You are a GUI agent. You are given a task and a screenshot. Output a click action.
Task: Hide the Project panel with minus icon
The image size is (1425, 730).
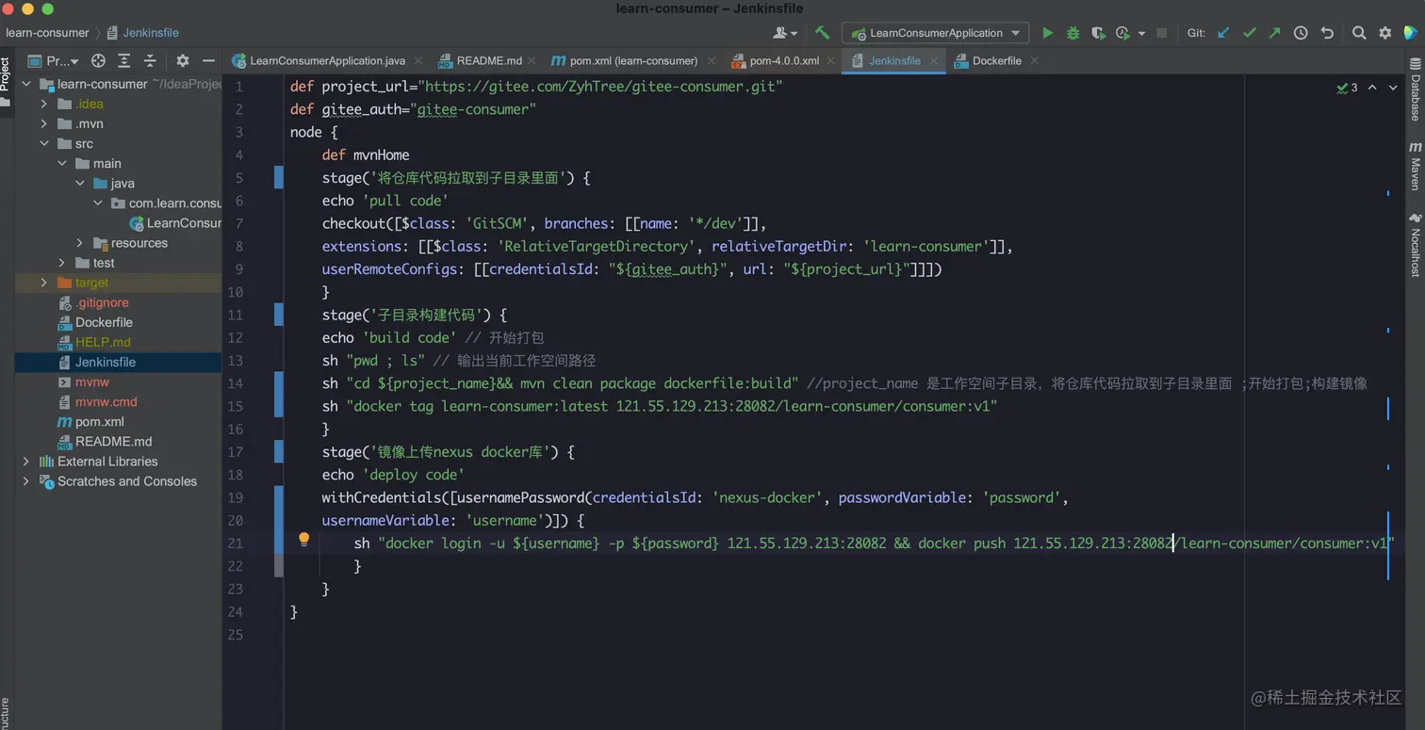pos(208,60)
